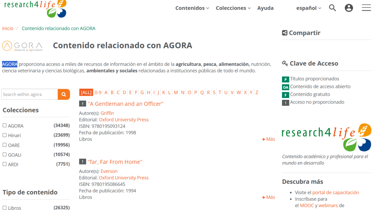The image size is (379, 210).
Task: Open "A Gentleman and an Officer" title link
Action: (125, 104)
